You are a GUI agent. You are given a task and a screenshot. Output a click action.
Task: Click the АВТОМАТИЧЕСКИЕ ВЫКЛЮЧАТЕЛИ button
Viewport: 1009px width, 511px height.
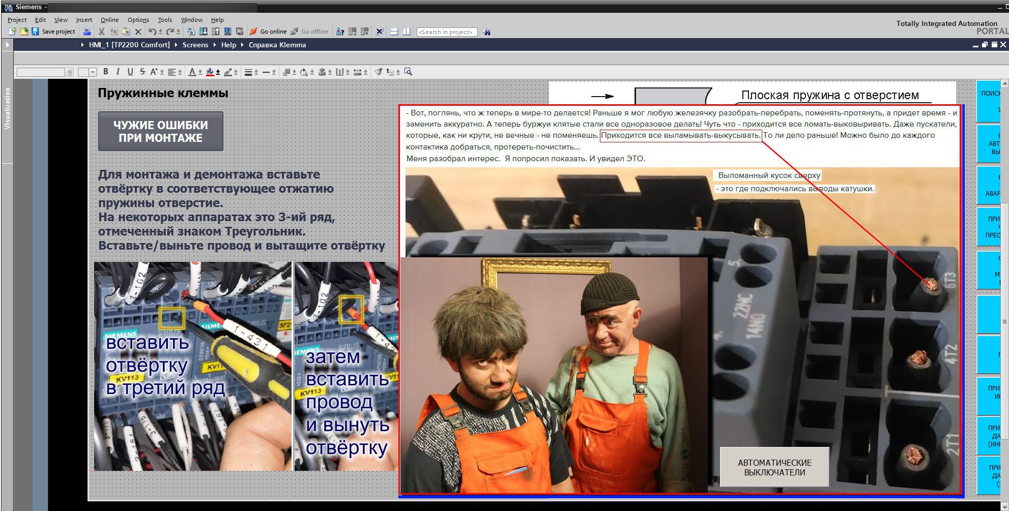click(774, 467)
